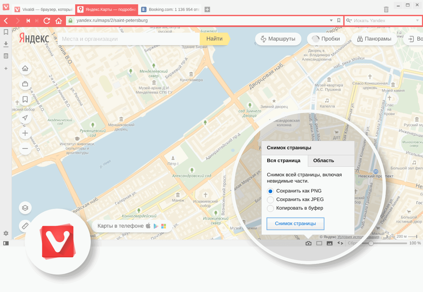Screen dimensions: 423x292
Task: Open the Windows Store maps link
Action: click(x=164, y=226)
